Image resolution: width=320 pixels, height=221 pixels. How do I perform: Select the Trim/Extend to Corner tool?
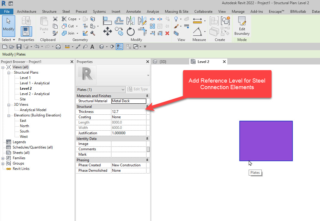[142, 31]
